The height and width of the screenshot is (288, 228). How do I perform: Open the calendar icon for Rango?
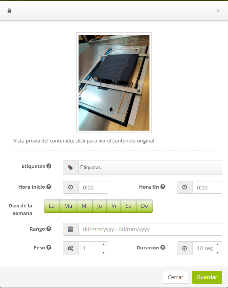pos(71,229)
